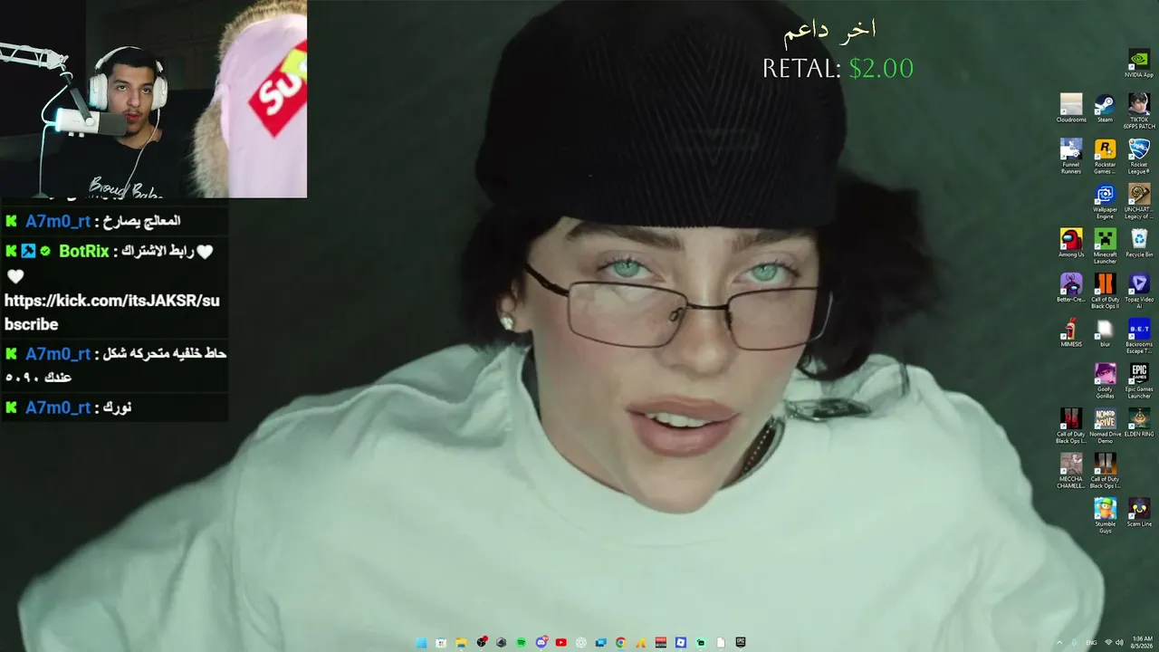This screenshot has width=1159, height=652.
Task: Click the YouTube taskbar icon
Action: pos(560,643)
